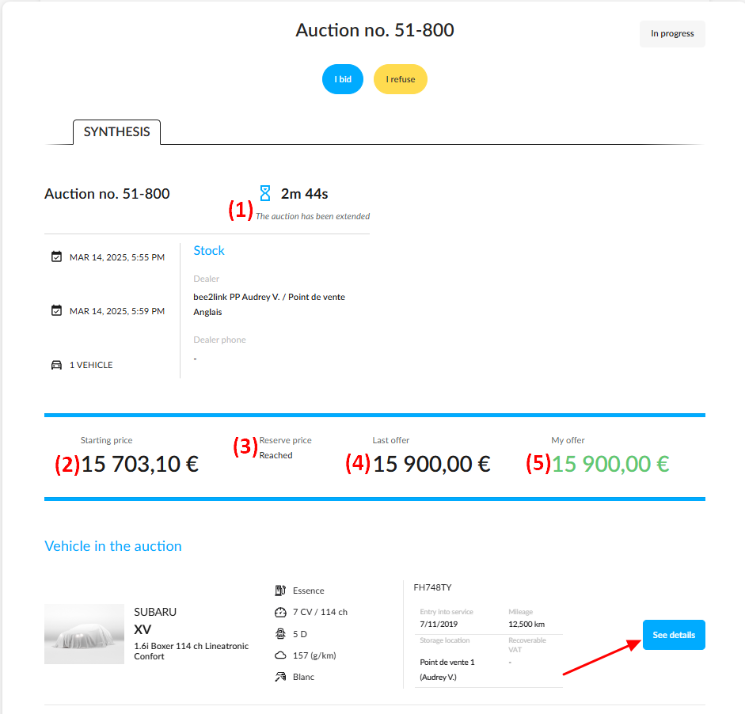
Task: Click car paint icon beside Blanc
Action: pos(280,677)
